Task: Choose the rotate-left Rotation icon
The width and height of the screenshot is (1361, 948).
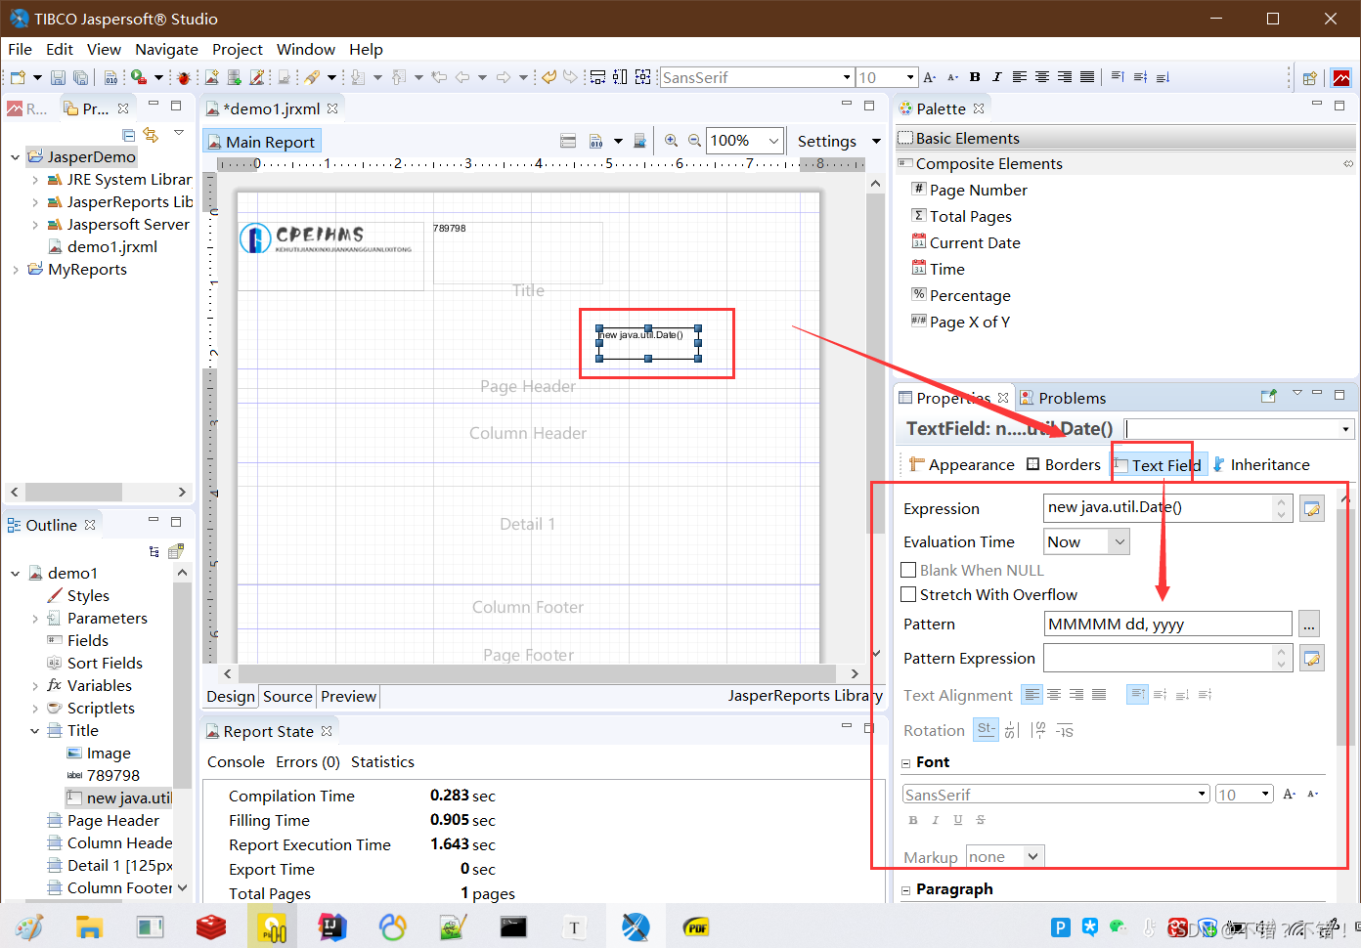Action: click(1012, 730)
